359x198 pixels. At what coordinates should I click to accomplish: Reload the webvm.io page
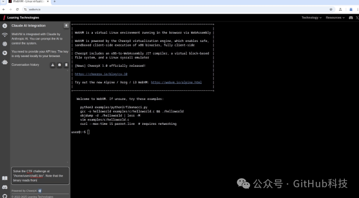(17, 9)
